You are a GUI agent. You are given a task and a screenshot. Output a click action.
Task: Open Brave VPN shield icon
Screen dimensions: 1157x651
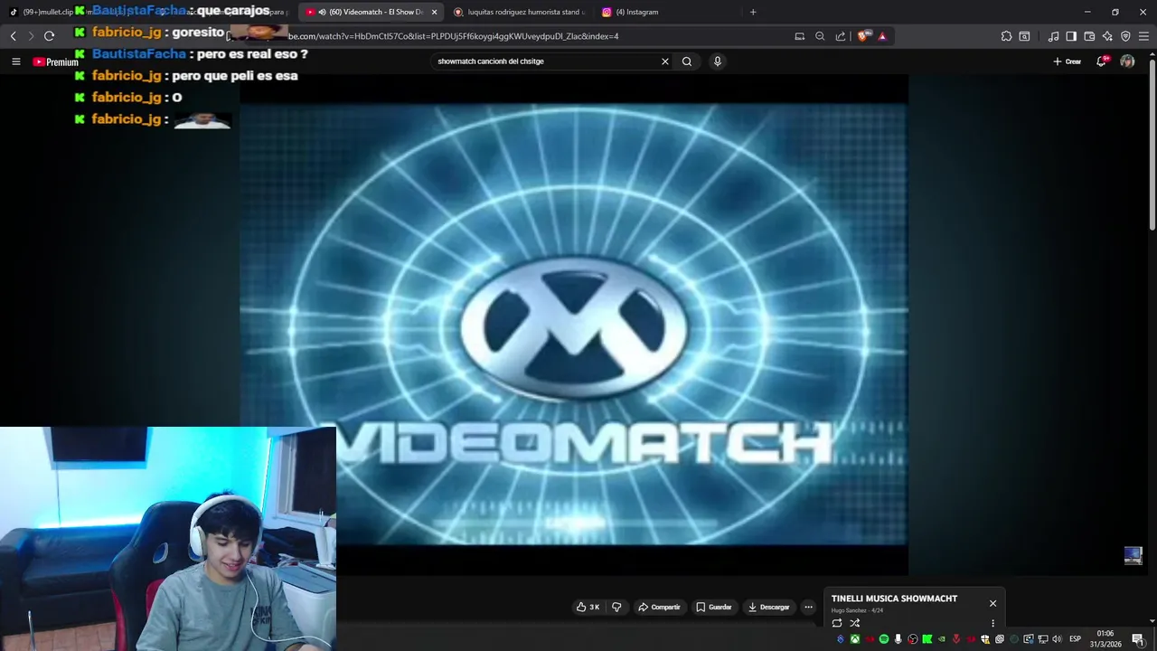point(1125,36)
